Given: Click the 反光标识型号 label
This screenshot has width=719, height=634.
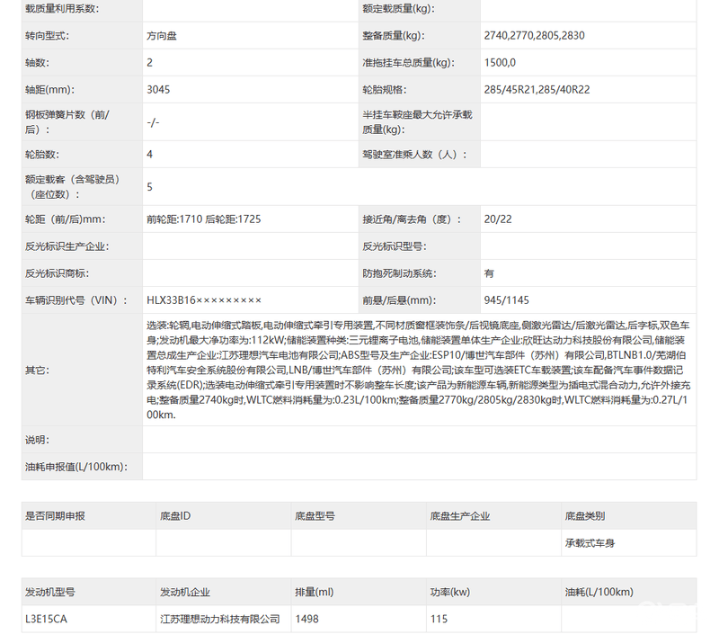Looking at the screenshot, I should click(395, 246).
